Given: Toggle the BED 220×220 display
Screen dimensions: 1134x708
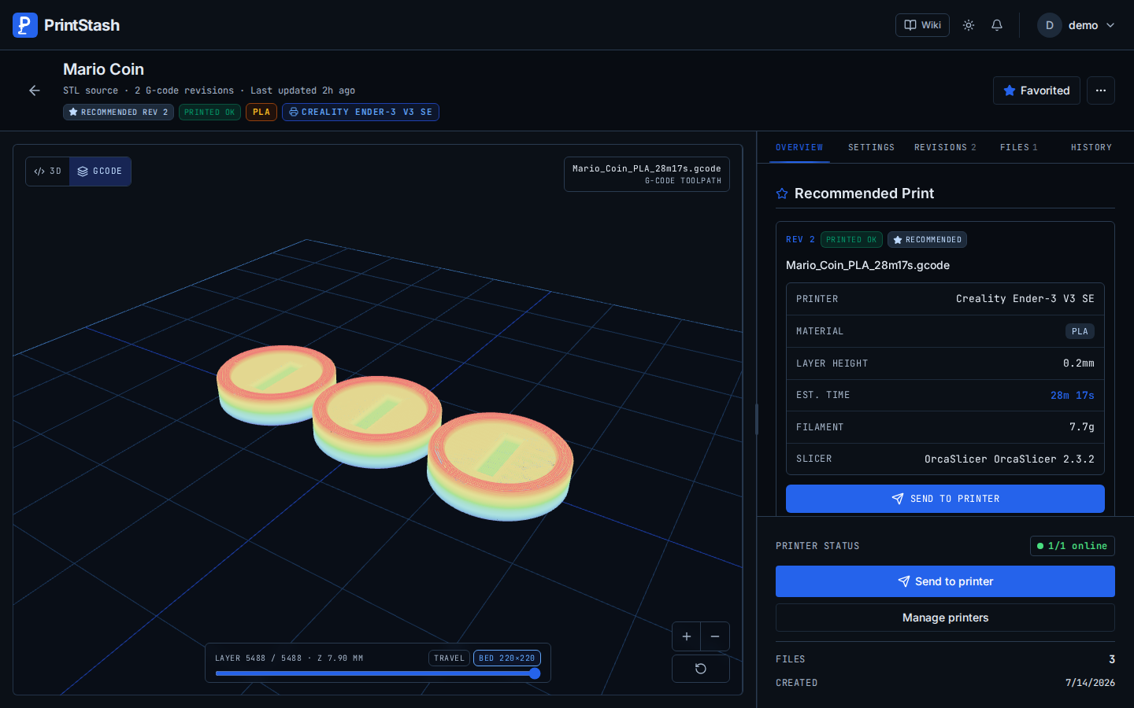Looking at the screenshot, I should [507, 658].
